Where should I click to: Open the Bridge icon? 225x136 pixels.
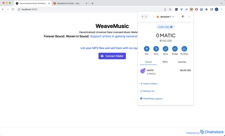pyautogui.click(x=175, y=49)
